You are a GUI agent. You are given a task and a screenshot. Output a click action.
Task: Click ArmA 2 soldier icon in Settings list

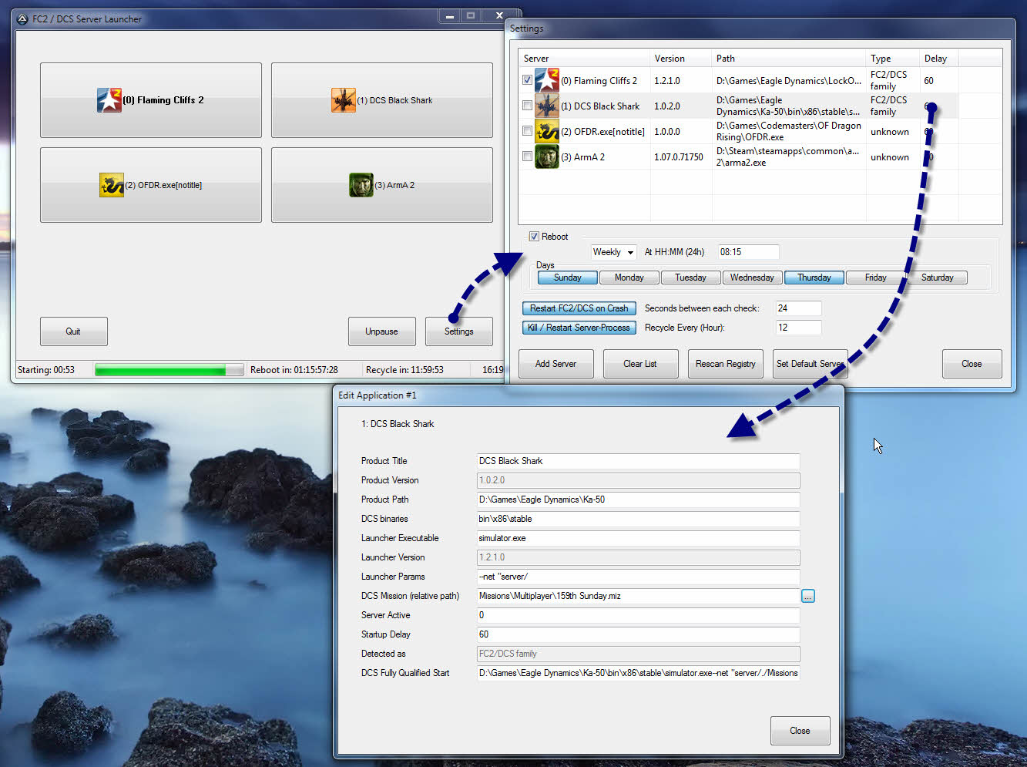547,156
